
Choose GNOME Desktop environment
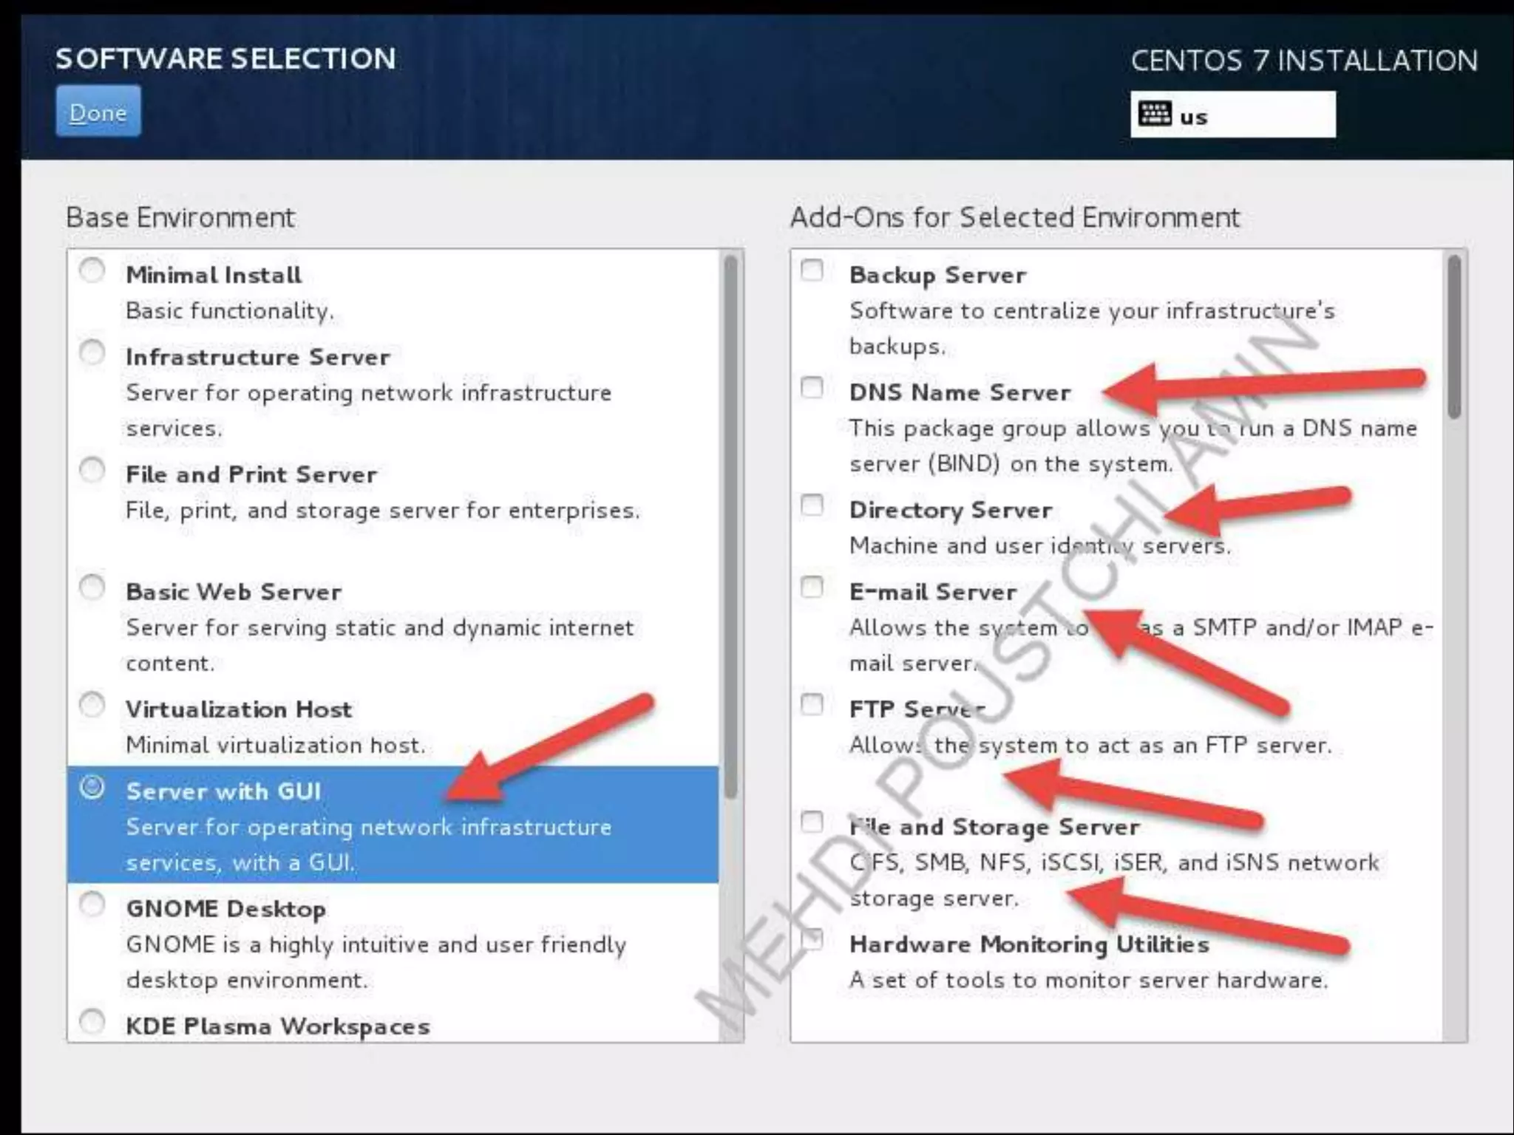pyautogui.click(x=92, y=904)
